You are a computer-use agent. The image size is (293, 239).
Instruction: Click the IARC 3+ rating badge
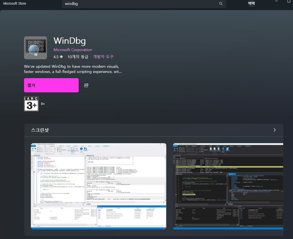point(31,104)
